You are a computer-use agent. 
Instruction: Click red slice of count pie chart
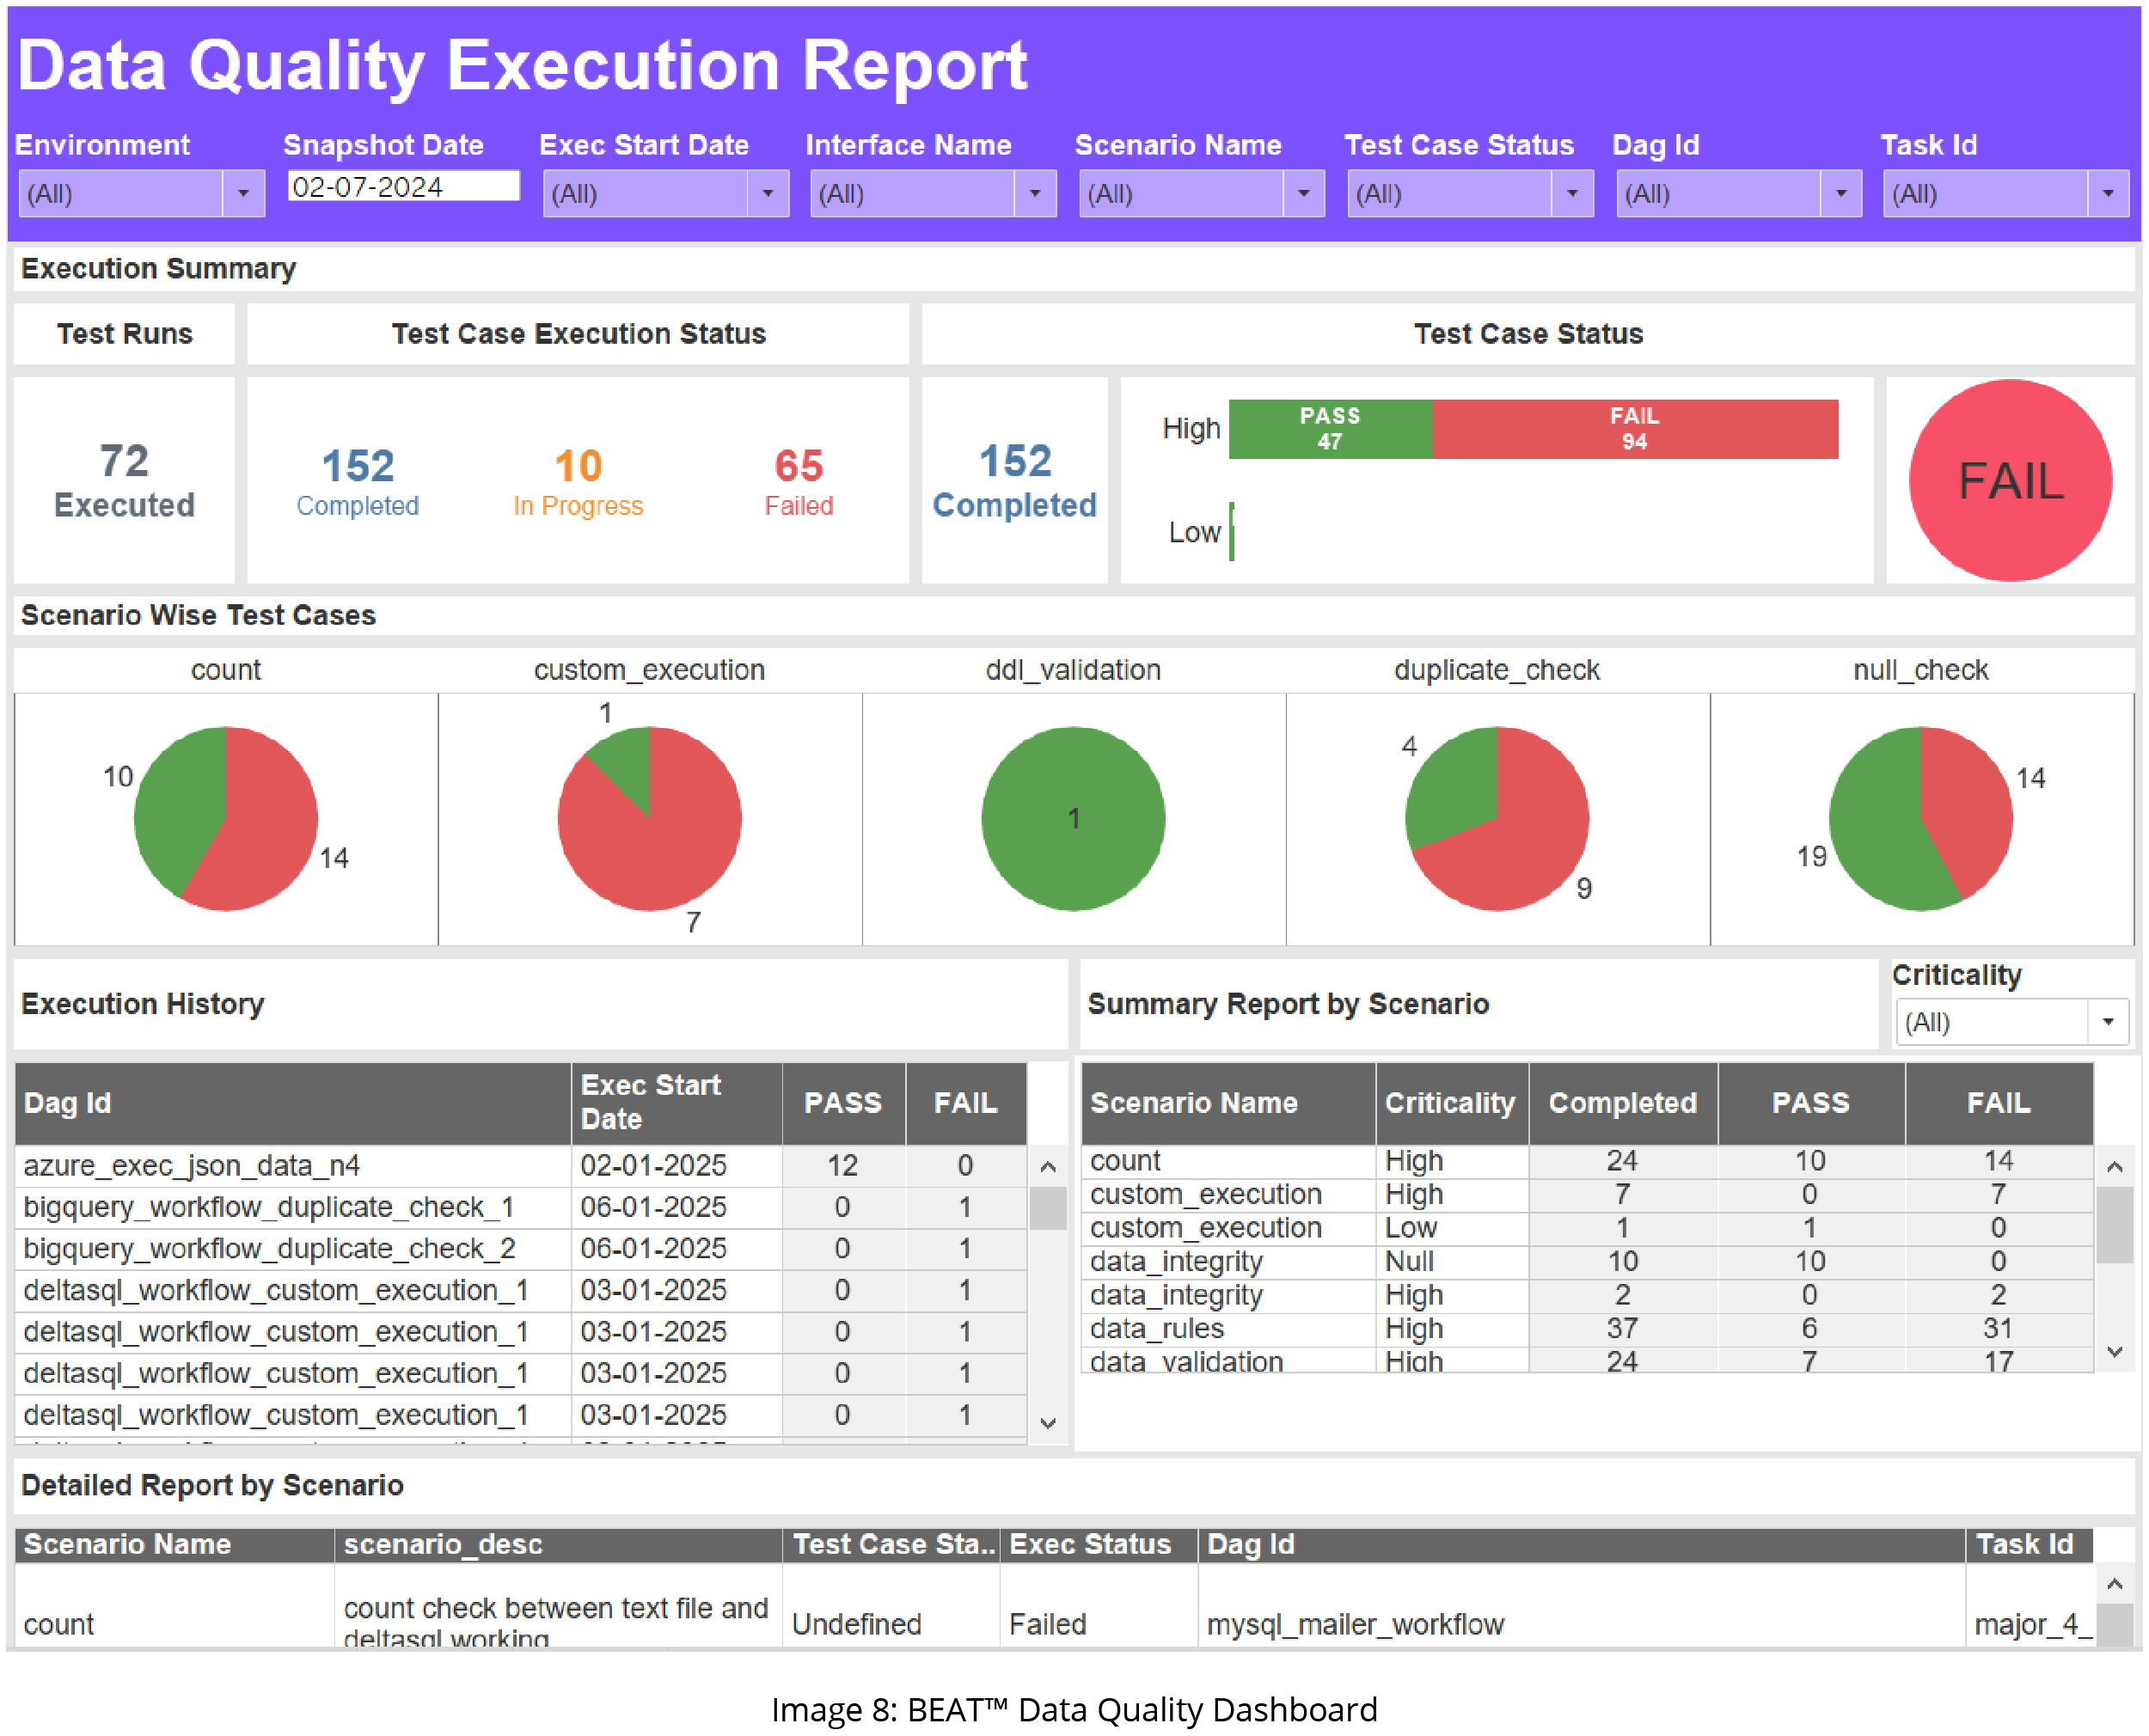click(x=270, y=830)
